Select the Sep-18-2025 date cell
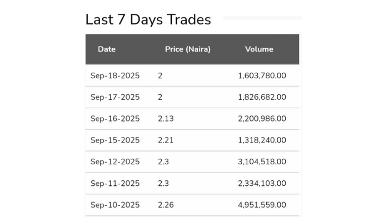Image resolution: width=389 pixels, height=222 pixels. tap(115, 75)
